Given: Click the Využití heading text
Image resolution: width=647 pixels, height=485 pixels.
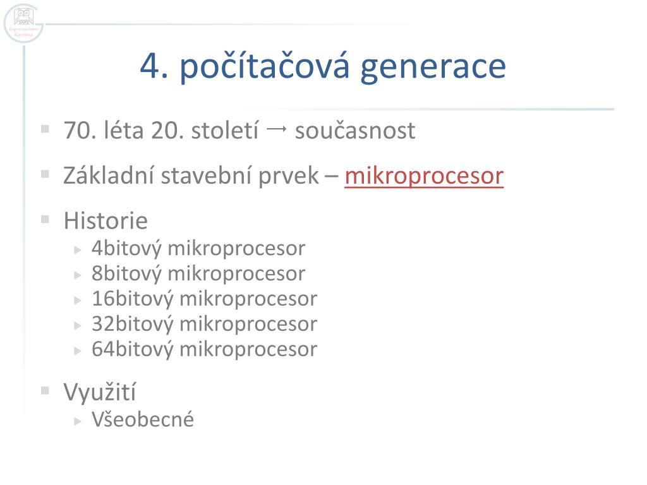Looking at the screenshot, I should pos(99,392).
